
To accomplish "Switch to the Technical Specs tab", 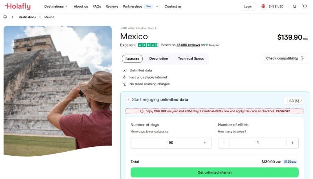I will [191, 59].
